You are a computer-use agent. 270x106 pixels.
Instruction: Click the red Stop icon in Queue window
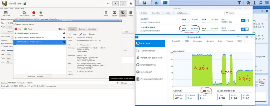coord(16,29)
